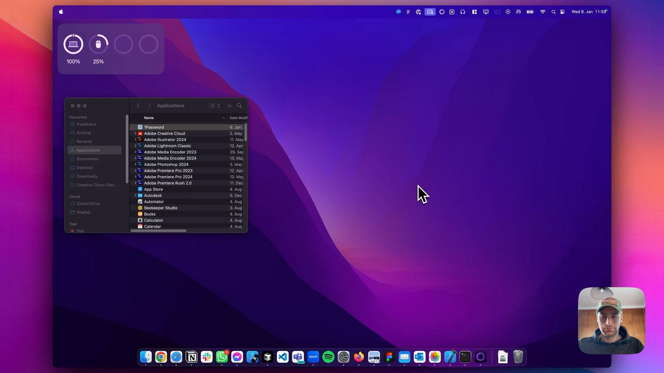
Task: Launch Zoom from the dock
Action: (x=313, y=357)
